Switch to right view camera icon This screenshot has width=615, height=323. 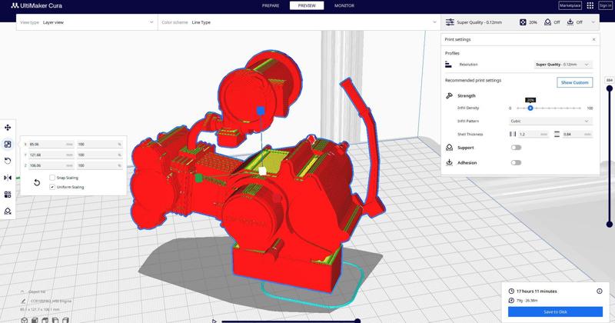pos(65,320)
